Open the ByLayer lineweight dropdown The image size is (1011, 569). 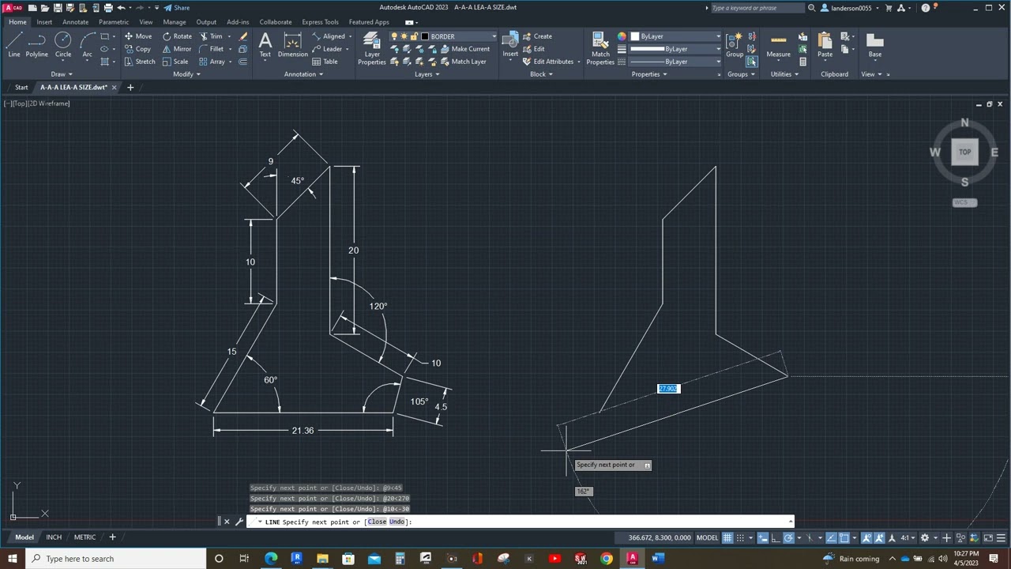tap(717, 49)
